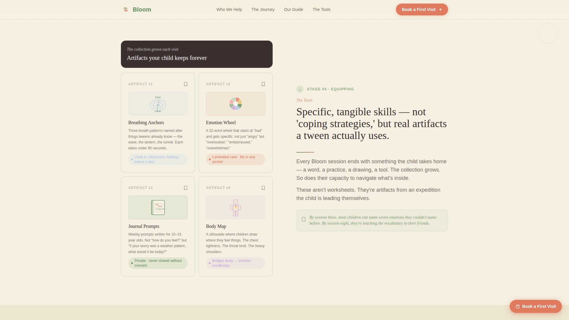Click the STAGE 04 · EQUIPPING label

click(x=330, y=89)
